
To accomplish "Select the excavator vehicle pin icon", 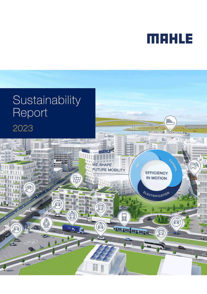I will click(194, 166).
